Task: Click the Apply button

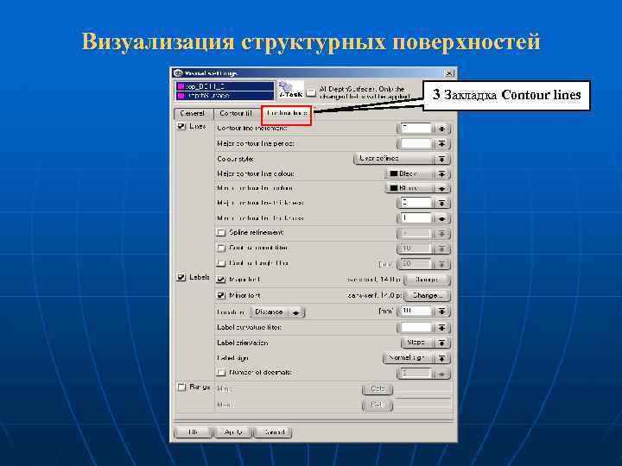Action: coord(233,432)
